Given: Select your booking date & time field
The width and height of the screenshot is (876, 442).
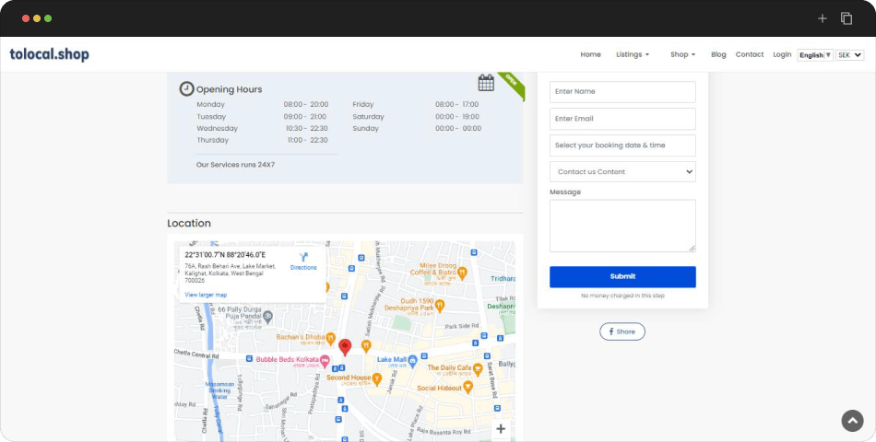Looking at the screenshot, I should pyautogui.click(x=622, y=145).
